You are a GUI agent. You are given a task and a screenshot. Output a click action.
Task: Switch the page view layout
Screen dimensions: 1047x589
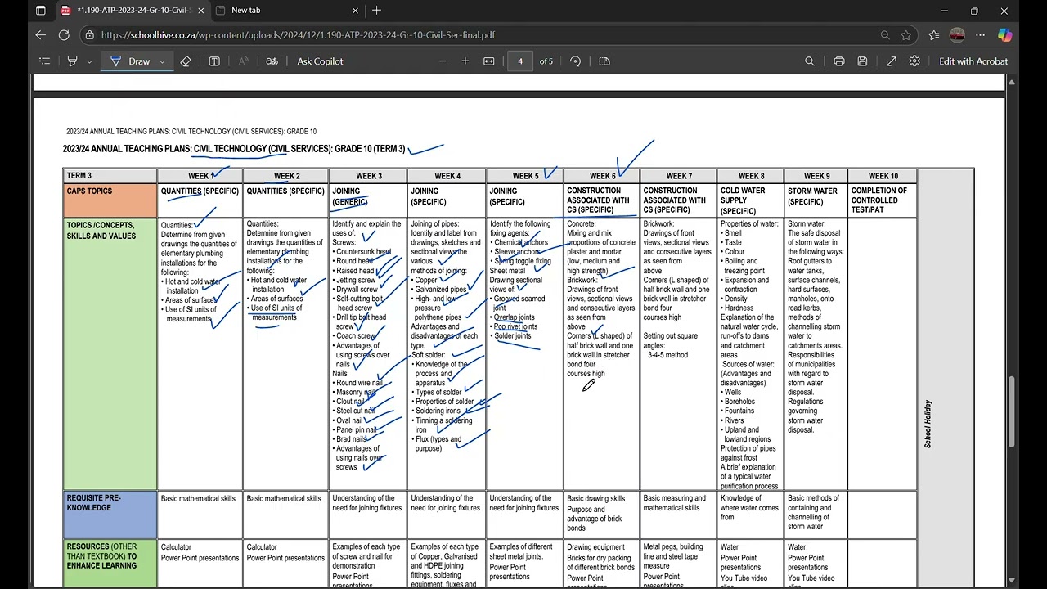(x=604, y=61)
